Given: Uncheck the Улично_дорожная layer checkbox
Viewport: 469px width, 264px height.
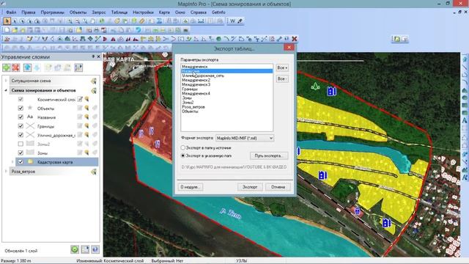Looking at the screenshot, I should (21, 135).
